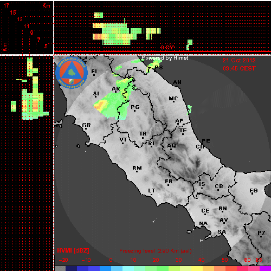Click the CB city label
The image size is (271, 271).
tap(219, 186)
